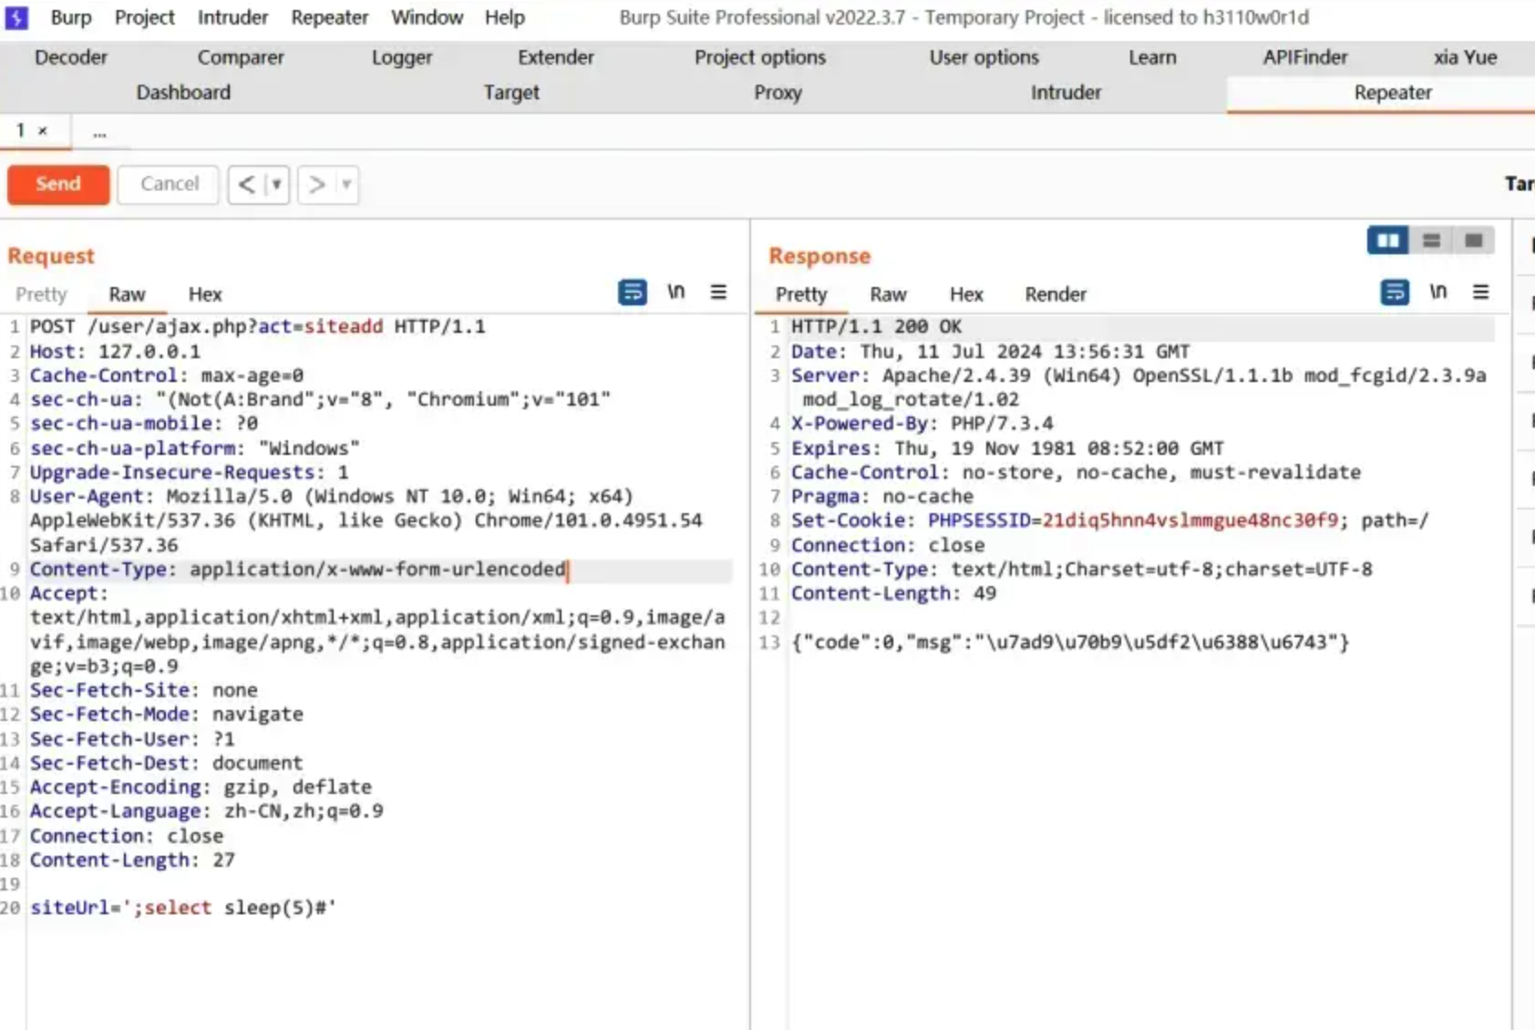Screen dimensions: 1535x1030
Task: Open the Help menu
Action: 504,17
